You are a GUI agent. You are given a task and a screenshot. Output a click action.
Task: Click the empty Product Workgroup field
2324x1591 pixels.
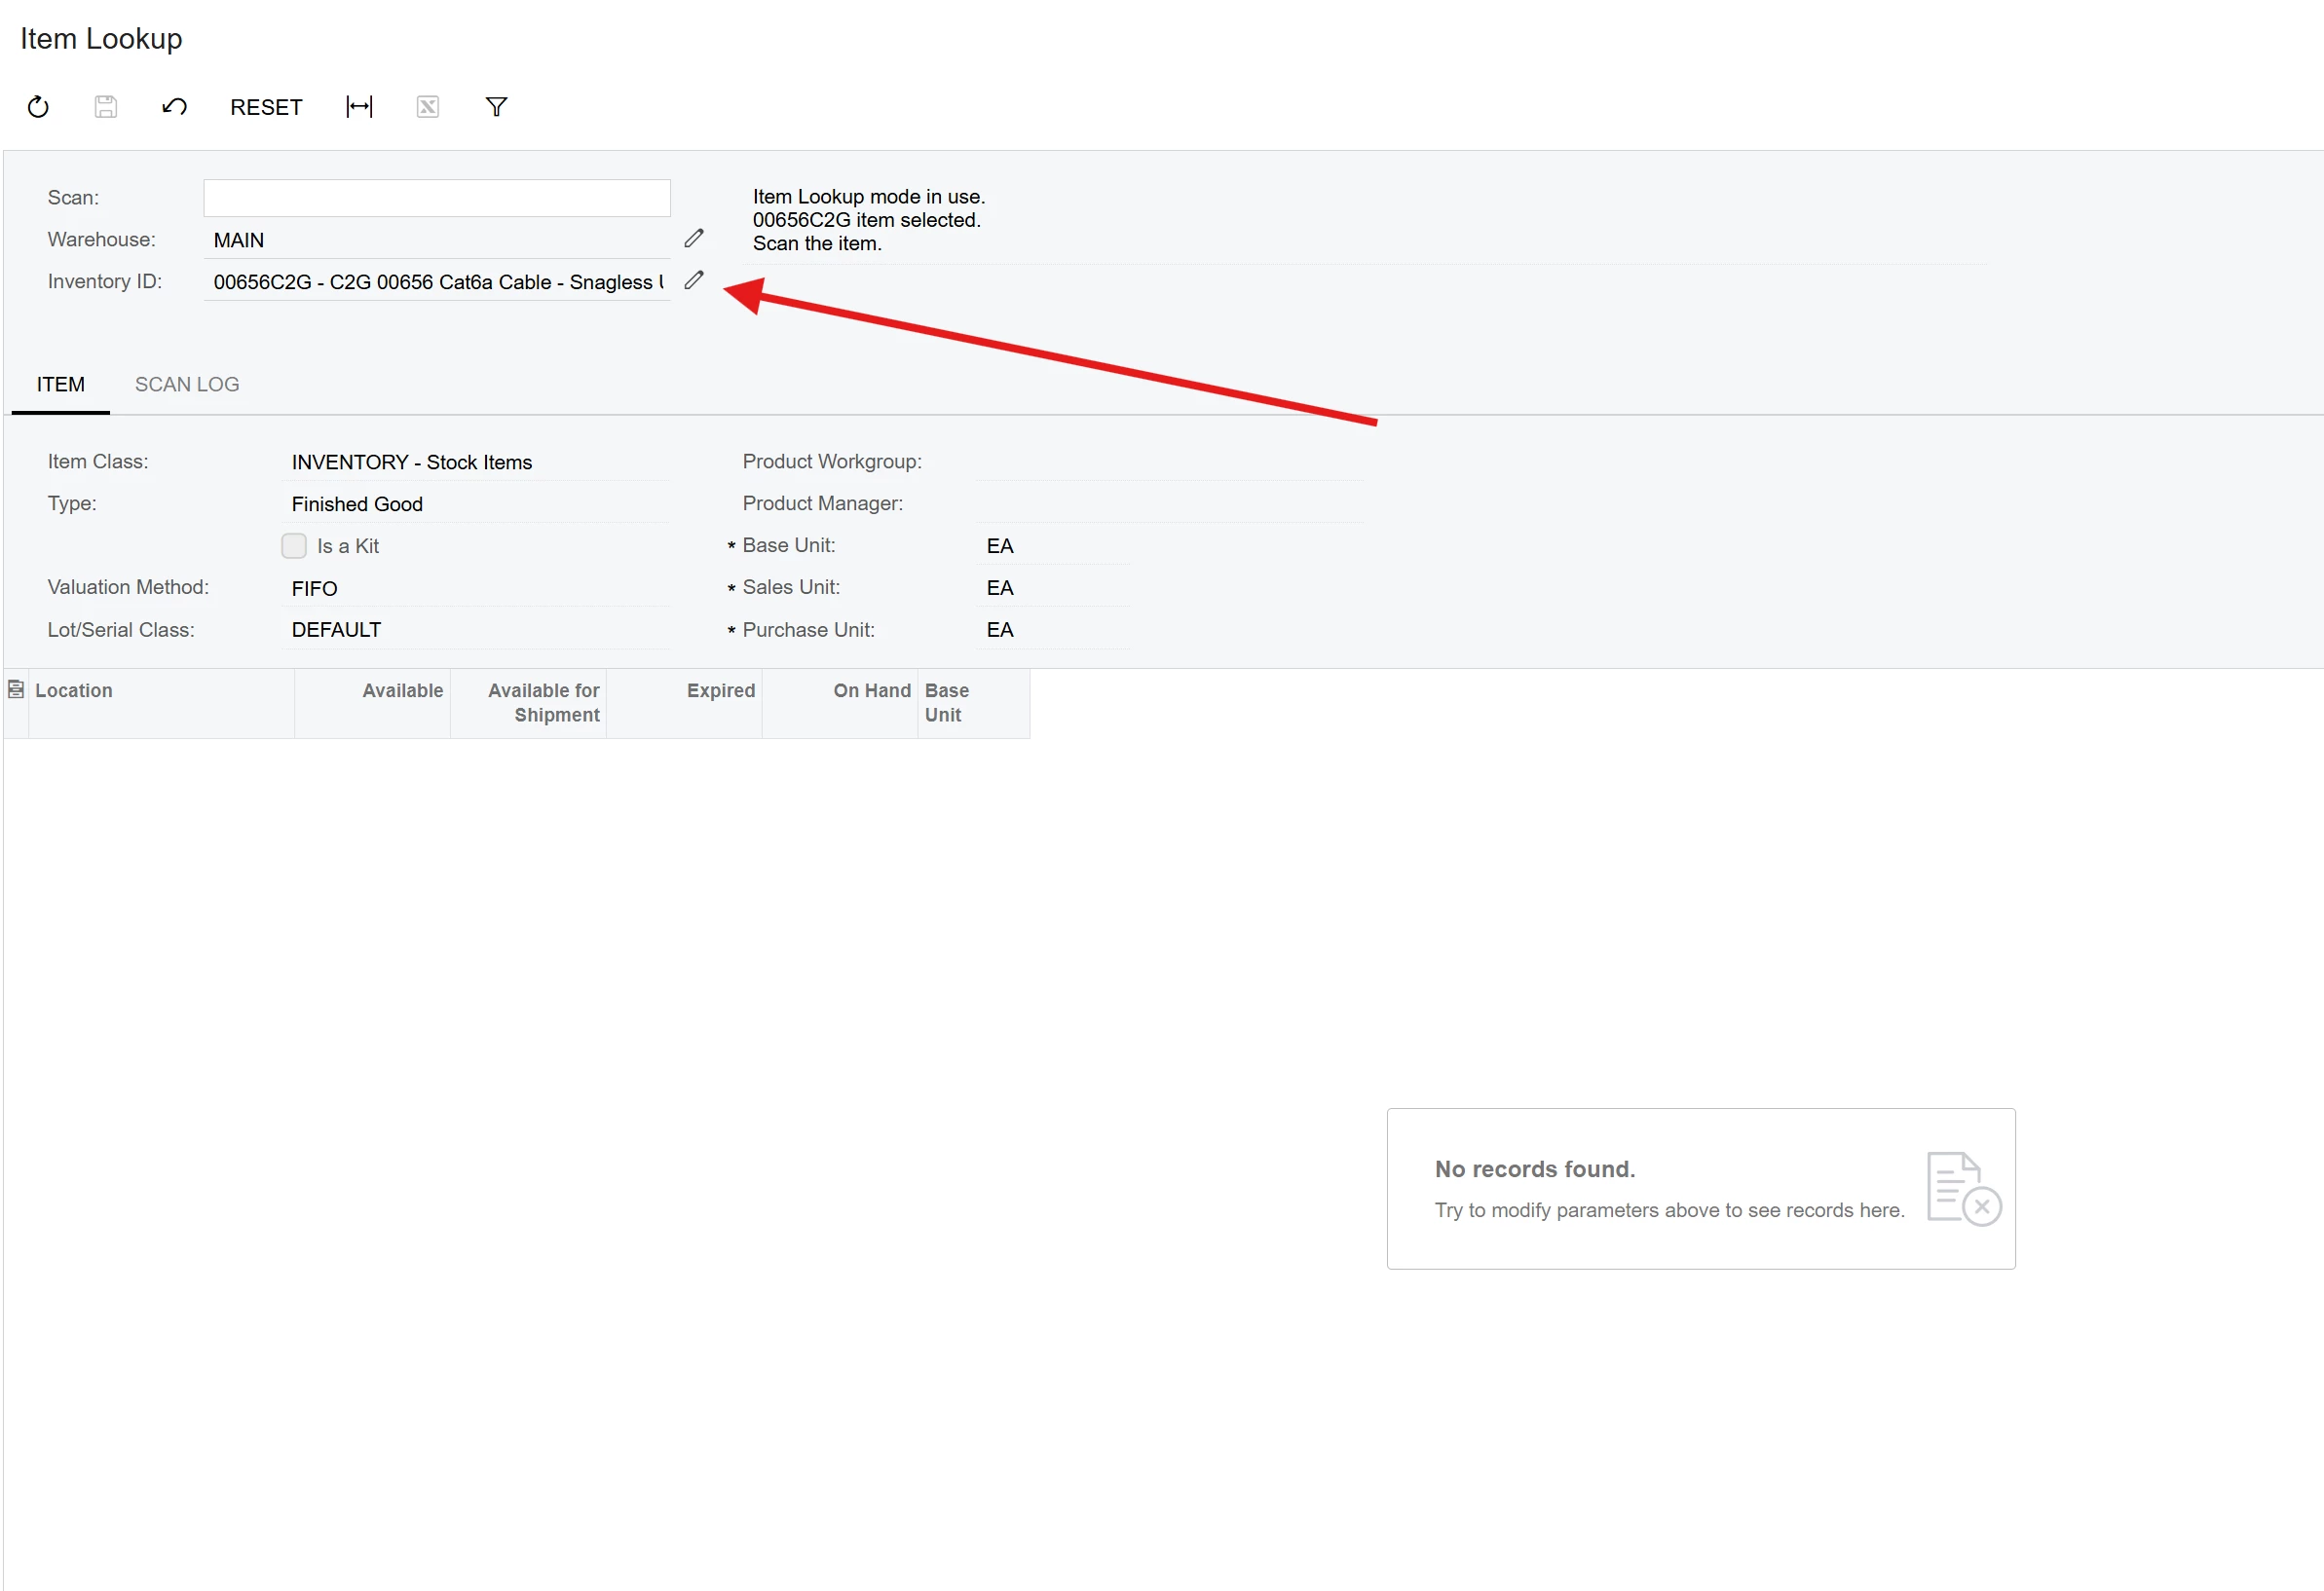coord(1169,462)
